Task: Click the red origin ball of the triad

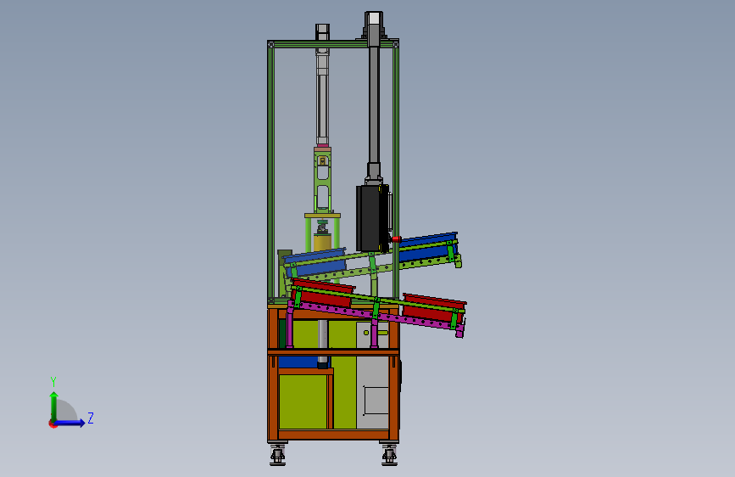Action: (x=52, y=424)
